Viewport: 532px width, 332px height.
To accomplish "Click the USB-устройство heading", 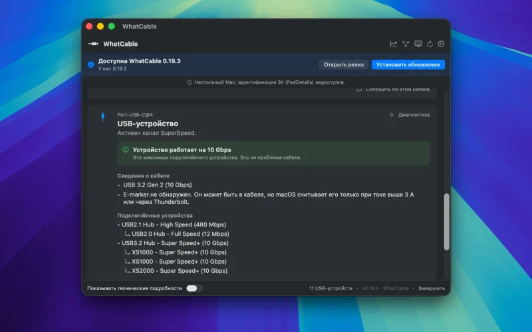I will [x=148, y=124].
